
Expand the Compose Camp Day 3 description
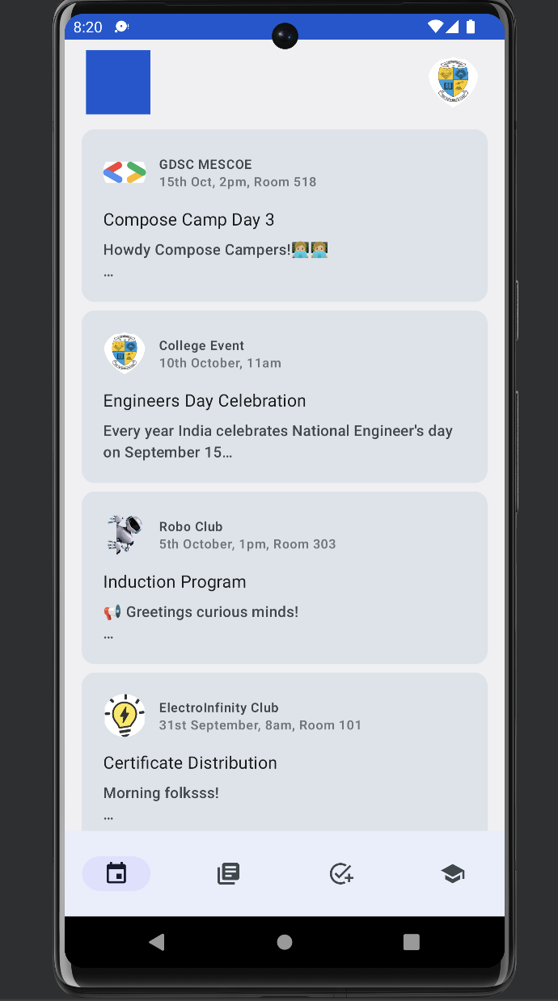[108, 272]
